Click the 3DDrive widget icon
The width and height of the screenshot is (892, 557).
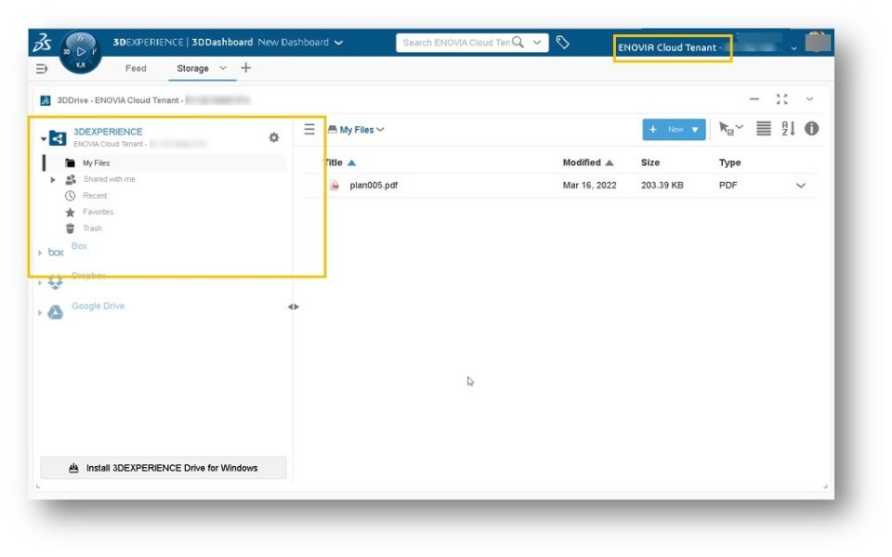pyautogui.click(x=46, y=100)
